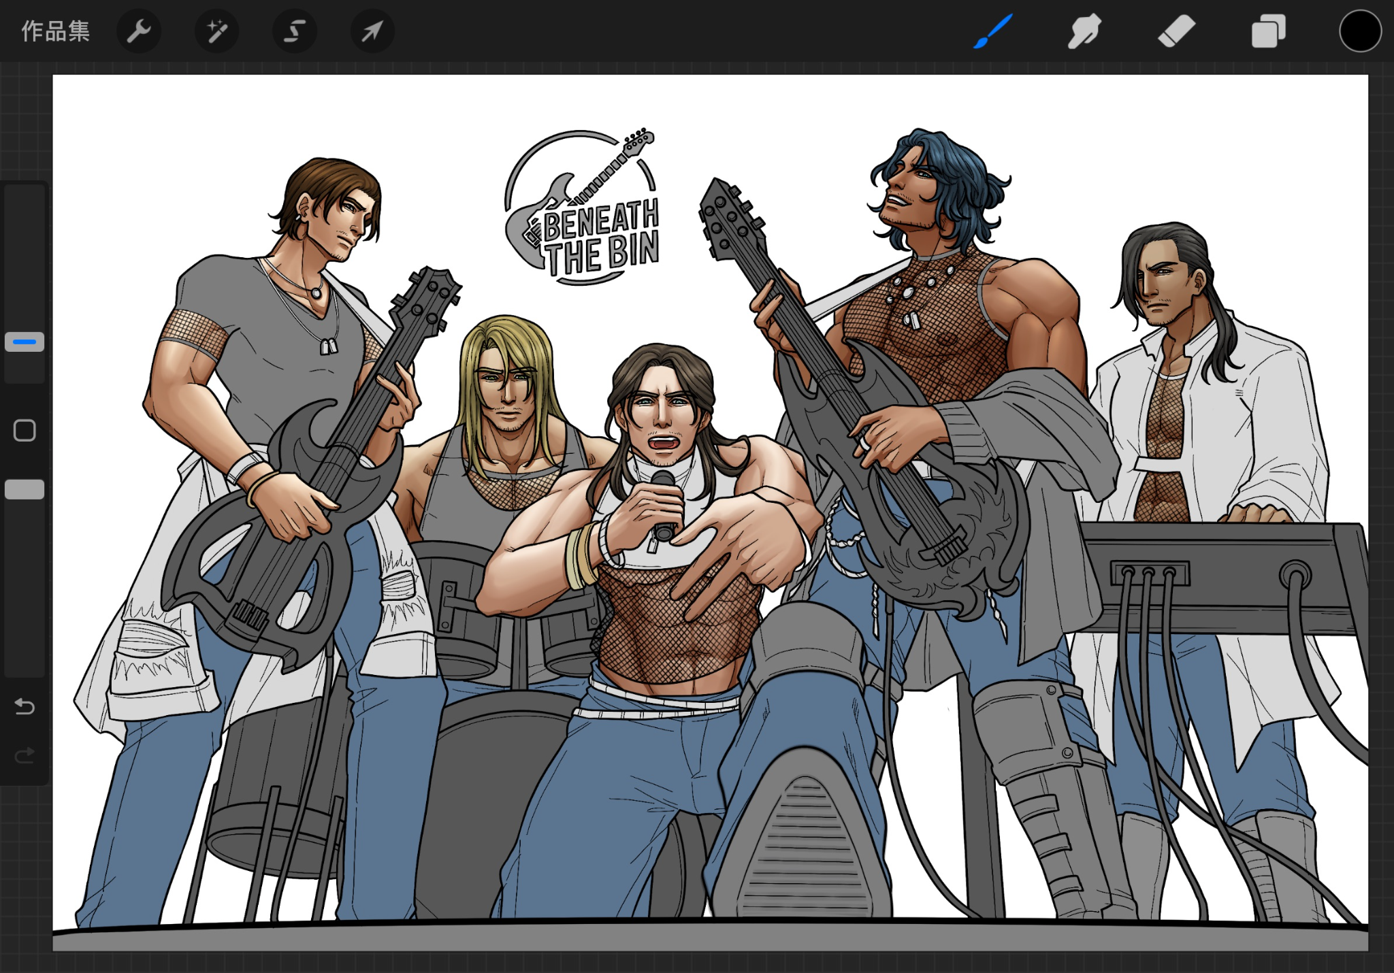The image size is (1394, 973).
Task: Activate the Transform arrow tool
Action: pos(372,31)
